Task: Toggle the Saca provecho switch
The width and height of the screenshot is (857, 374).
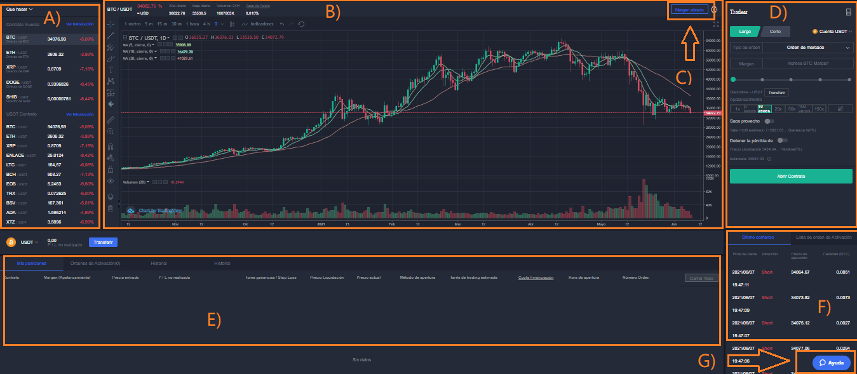Action: 770,121
